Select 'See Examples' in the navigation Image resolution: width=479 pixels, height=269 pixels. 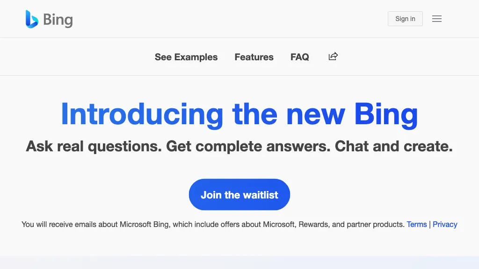point(186,57)
